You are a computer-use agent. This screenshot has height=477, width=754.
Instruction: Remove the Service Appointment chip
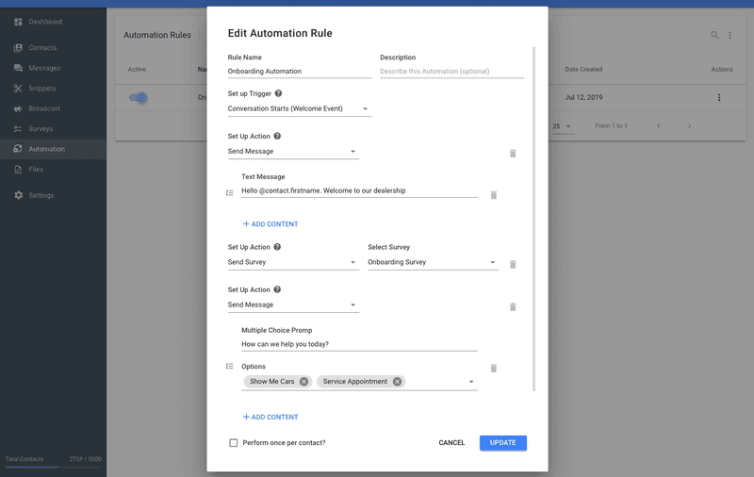(397, 382)
